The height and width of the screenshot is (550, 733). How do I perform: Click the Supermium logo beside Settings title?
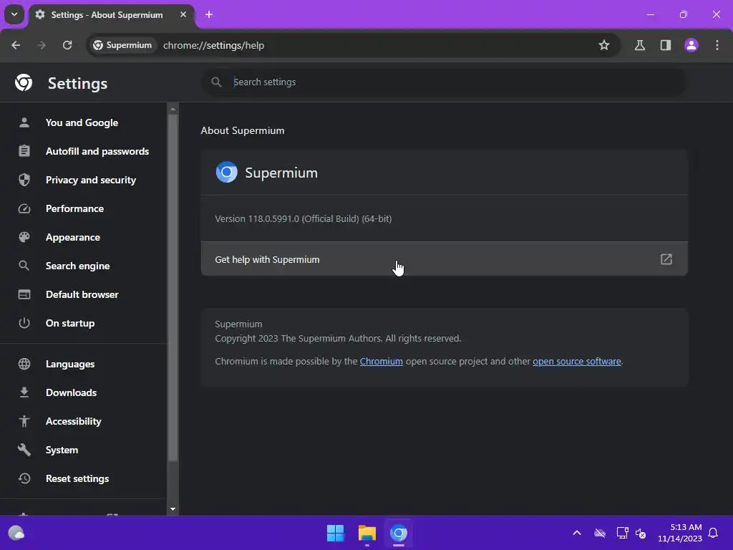coord(24,83)
